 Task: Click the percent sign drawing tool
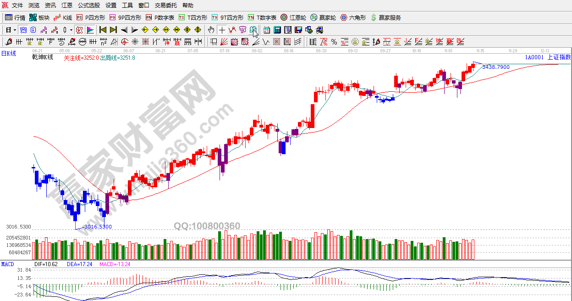[334, 42]
